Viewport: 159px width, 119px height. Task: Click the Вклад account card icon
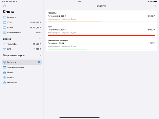[x=4, y=28]
